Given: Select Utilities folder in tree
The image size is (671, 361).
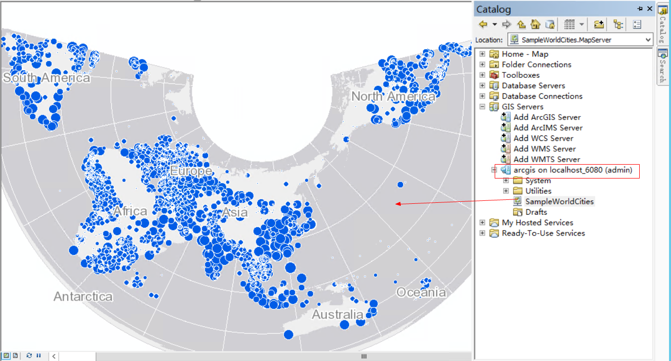Looking at the screenshot, I should click(538, 191).
